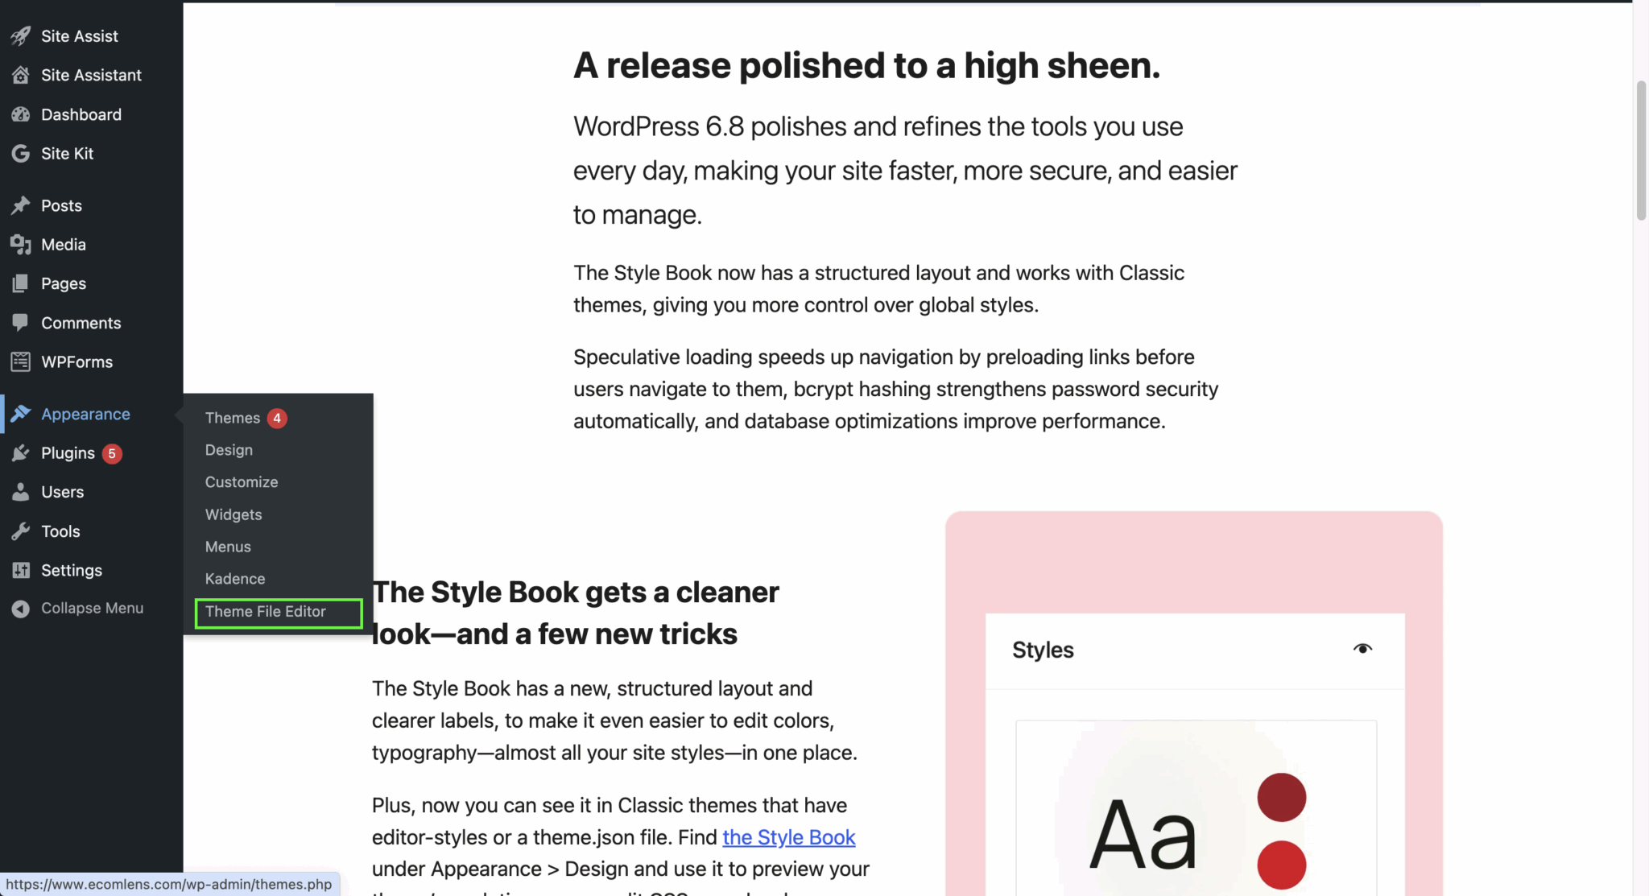The height and width of the screenshot is (896, 1649).
Task: Open Themes from the Appearance submenu
Action: click(231, 417)
